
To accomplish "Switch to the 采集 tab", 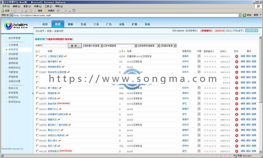I will [x=122, y=24].
